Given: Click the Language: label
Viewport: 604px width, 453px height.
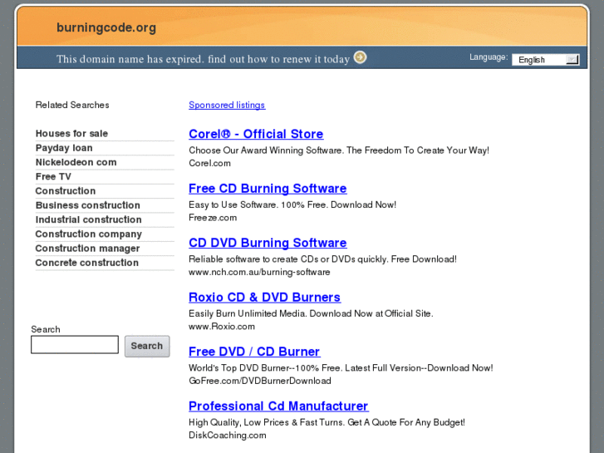Looking at the screenshot, I should tap(489, 57).
